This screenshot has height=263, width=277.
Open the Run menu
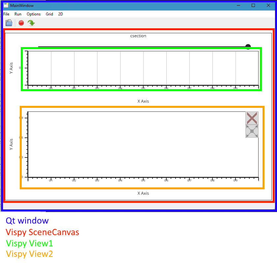point(18,14)
